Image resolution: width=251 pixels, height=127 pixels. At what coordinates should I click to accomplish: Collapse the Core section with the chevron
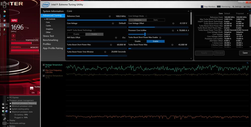[188, 11]
